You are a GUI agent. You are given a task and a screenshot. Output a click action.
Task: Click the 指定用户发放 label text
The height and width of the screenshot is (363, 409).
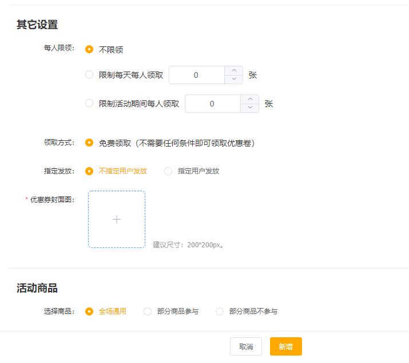pos(198,171)
